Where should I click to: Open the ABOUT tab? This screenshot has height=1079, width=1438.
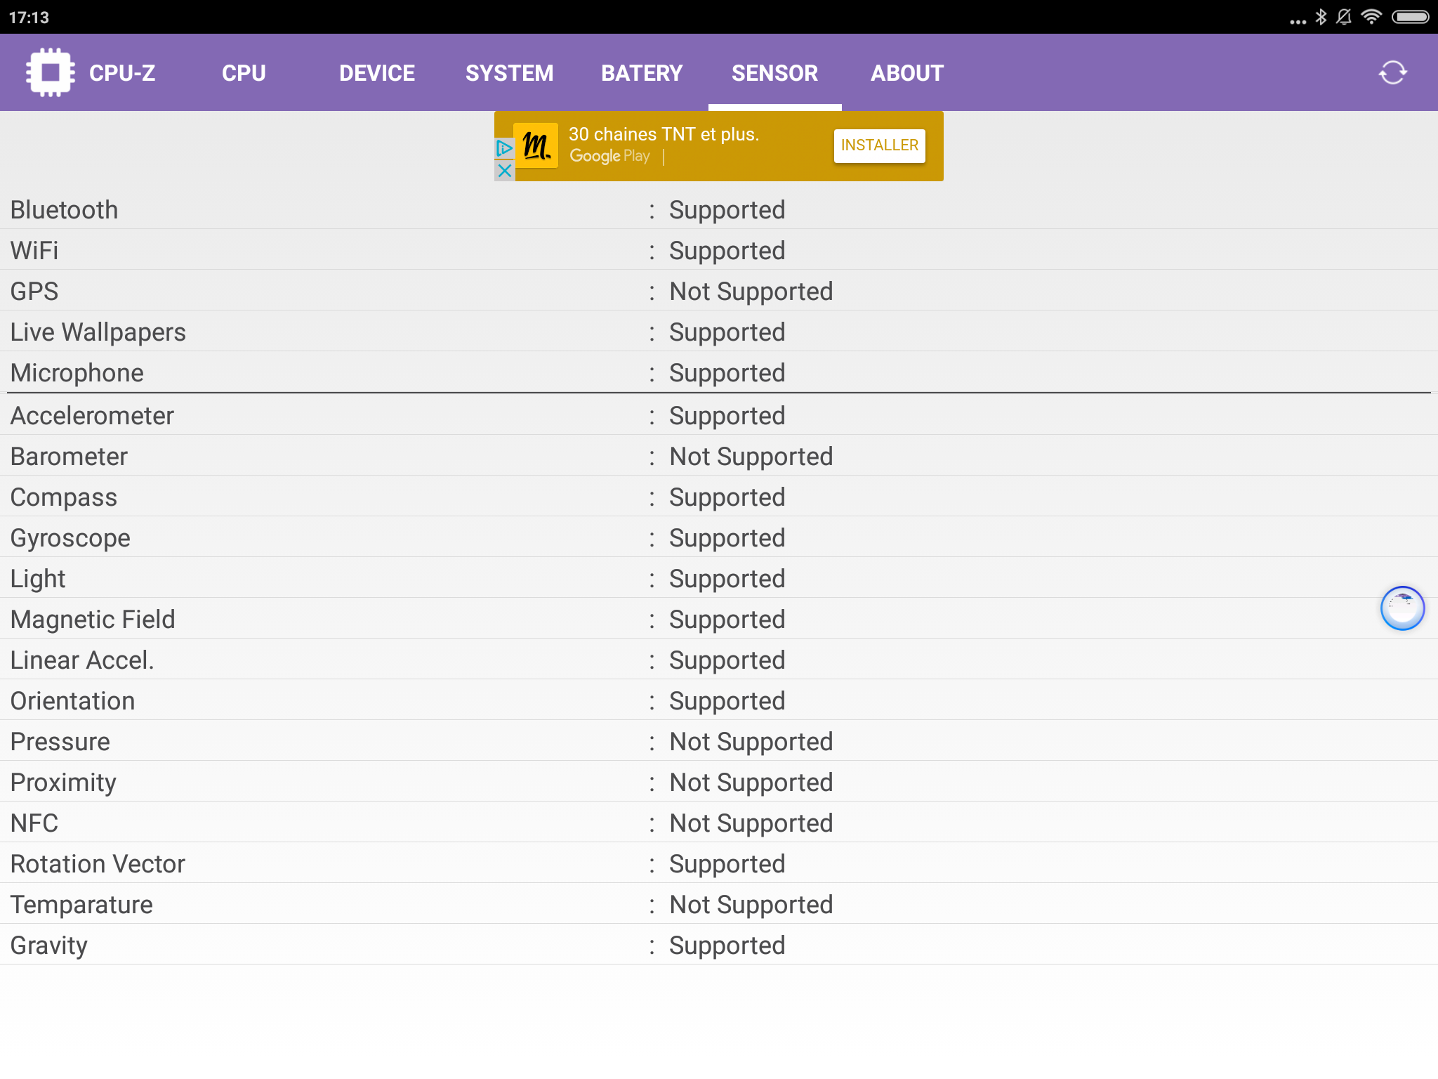coord(906,73)
